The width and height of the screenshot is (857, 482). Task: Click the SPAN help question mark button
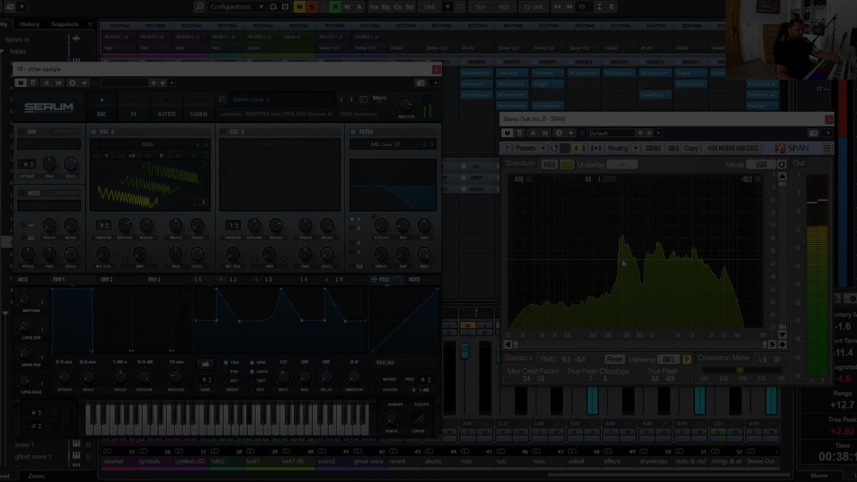coord(507,148)
